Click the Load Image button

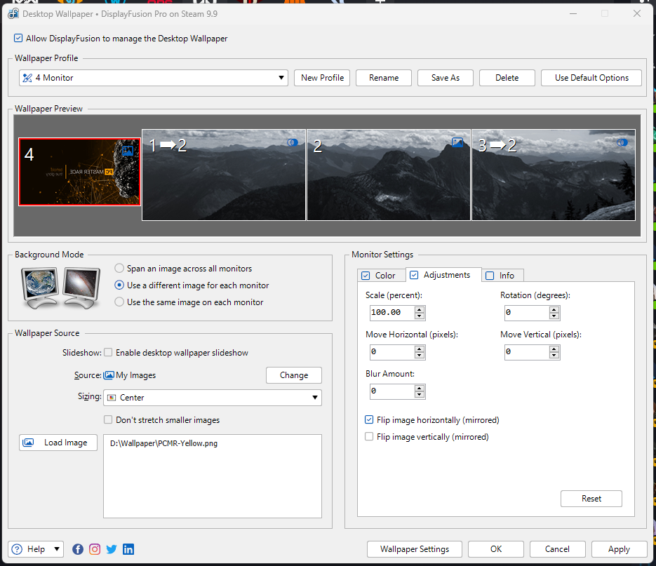[x=58, y=443]
